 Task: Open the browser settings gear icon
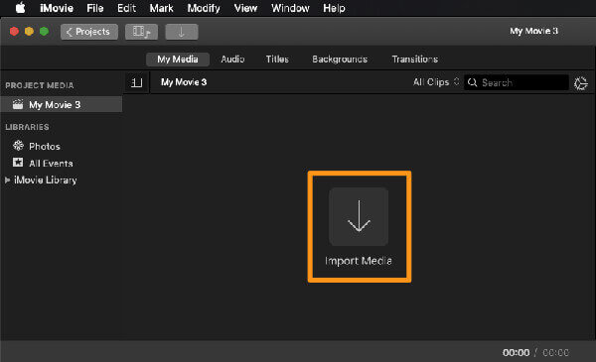580,83
